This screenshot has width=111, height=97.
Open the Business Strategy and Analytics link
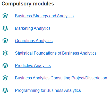[x=44, y=16]
